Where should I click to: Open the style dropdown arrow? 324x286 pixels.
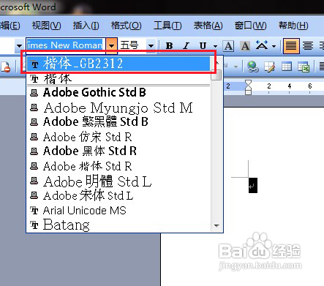(x=19, y=45)
